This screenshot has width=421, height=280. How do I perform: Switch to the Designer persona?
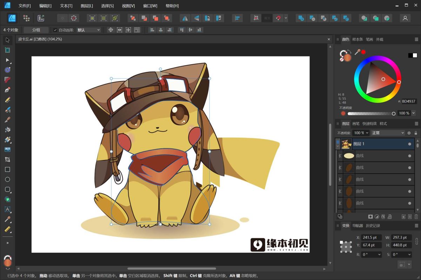pyautogui.click(x=12, y=18)
